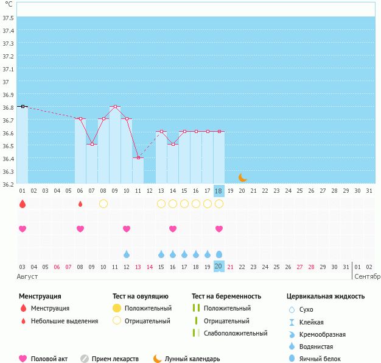Click the 'Лунный календарь' moon icon in legend
This screenshot has width=381, height=363.
pos(158,359)
